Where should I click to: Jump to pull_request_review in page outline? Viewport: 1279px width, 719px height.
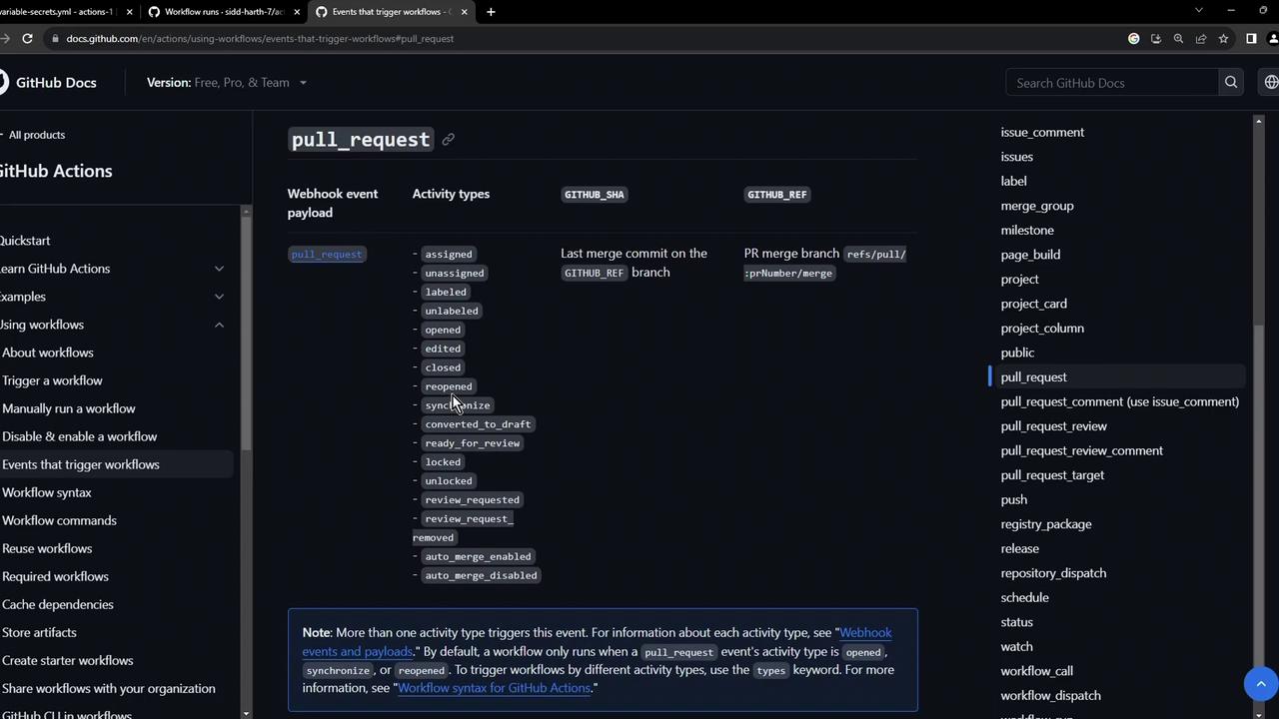1054,426
